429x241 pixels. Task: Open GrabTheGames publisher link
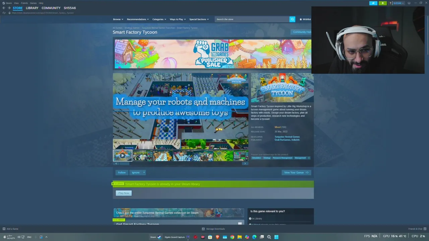pos(283,140)
